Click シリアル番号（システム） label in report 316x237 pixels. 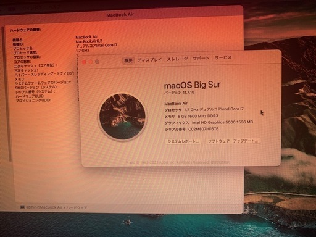pos(35,92)
